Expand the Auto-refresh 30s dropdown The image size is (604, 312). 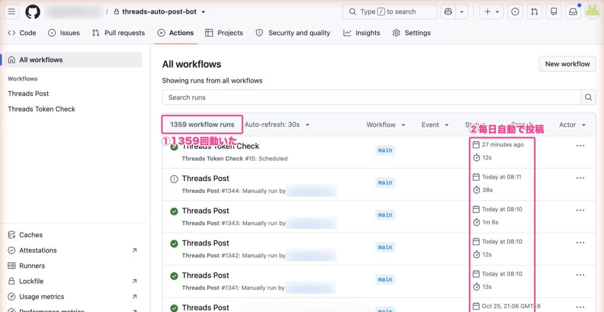click(x=277, y=125)
